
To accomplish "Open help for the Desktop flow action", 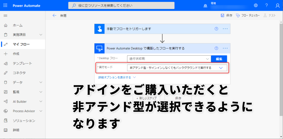I will point(216,48).
